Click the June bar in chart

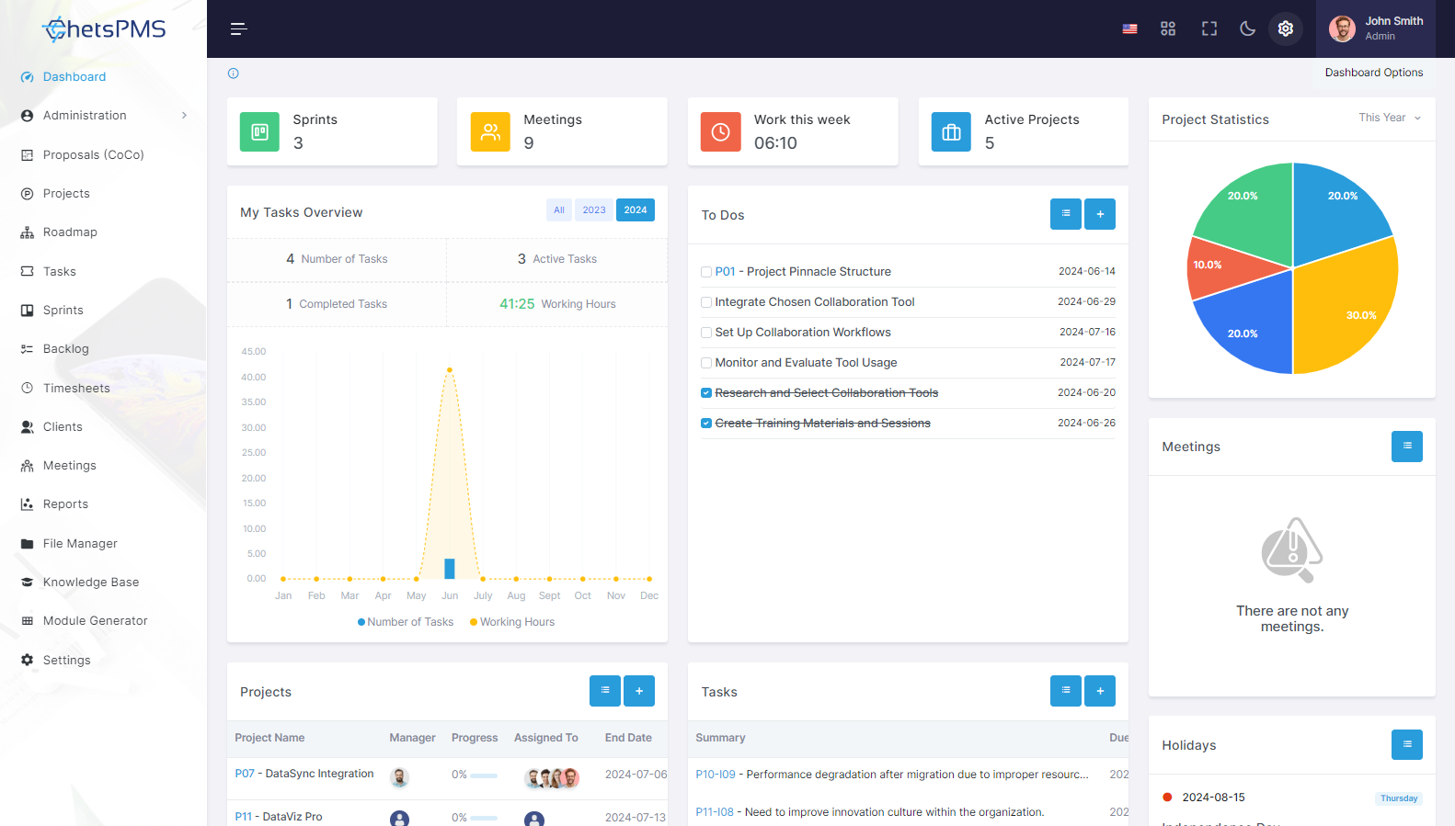tap(450, 569)
